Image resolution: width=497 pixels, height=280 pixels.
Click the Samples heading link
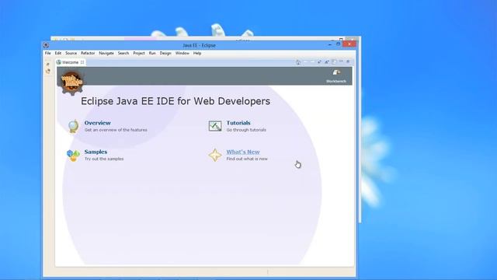[96, 152]
